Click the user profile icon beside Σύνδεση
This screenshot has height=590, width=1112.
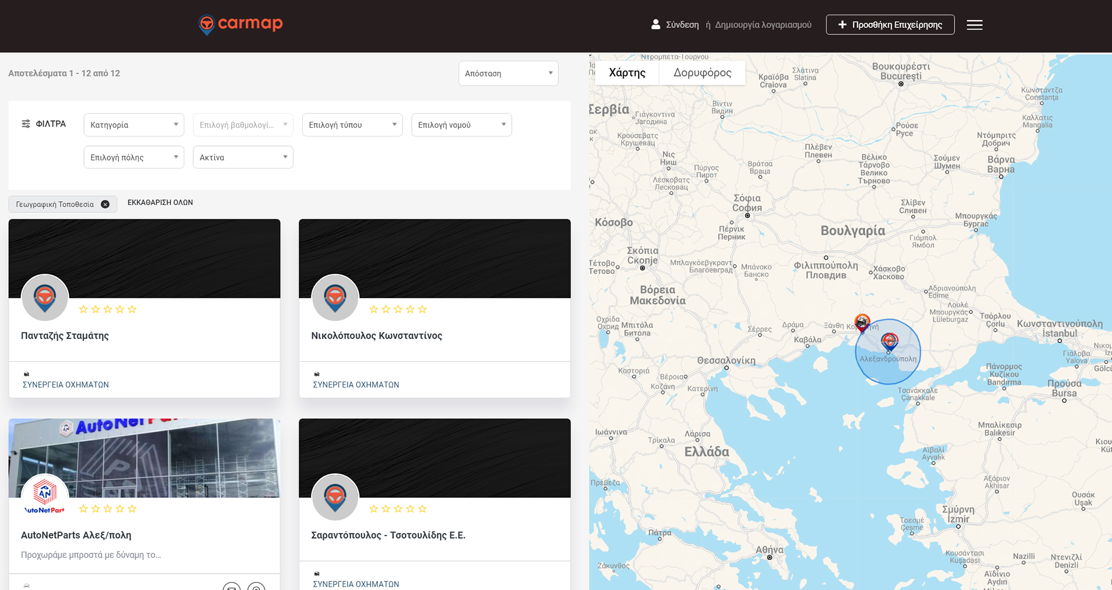click(x=655, y=25)
